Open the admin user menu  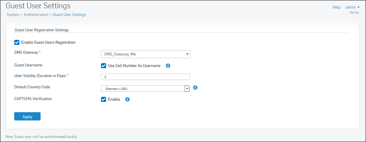(352, 7)
